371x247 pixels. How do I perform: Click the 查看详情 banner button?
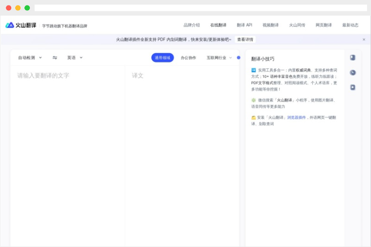[x=245, y=40]
